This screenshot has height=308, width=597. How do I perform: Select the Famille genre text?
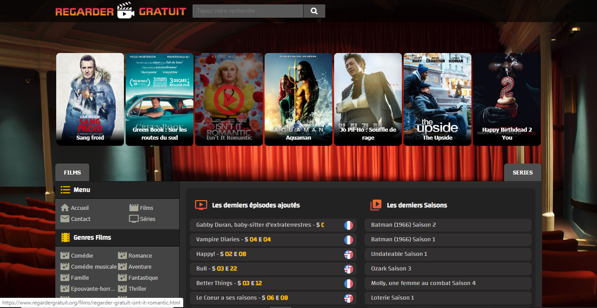[80, 278]
